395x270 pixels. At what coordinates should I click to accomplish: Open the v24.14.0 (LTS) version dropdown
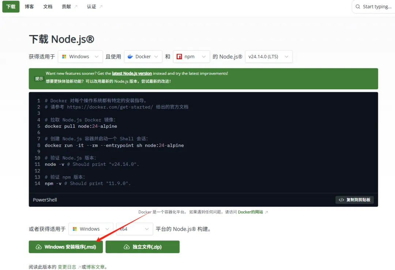268,56
